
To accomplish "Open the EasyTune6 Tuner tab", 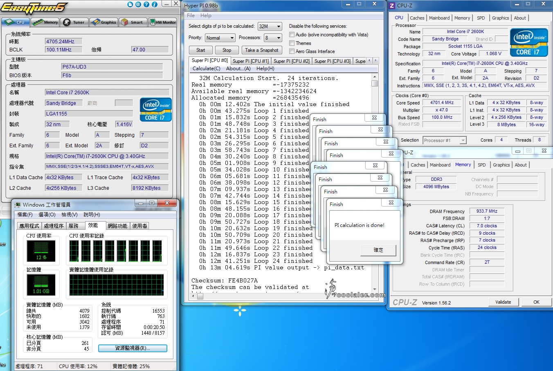I will coord(74,22).
